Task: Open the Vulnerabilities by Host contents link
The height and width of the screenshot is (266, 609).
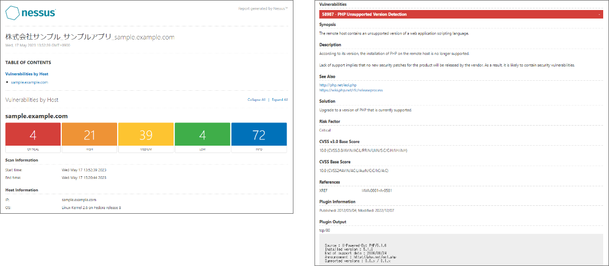Action: (27, 74)
